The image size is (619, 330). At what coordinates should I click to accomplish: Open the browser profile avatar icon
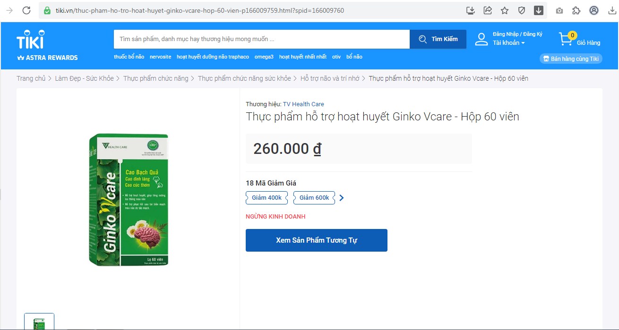[x=594, y=10]
